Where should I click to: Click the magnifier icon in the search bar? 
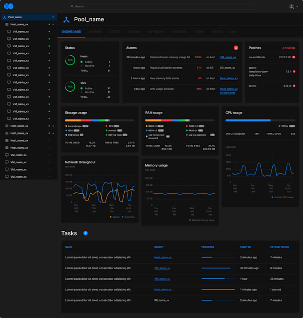(72, 6)
